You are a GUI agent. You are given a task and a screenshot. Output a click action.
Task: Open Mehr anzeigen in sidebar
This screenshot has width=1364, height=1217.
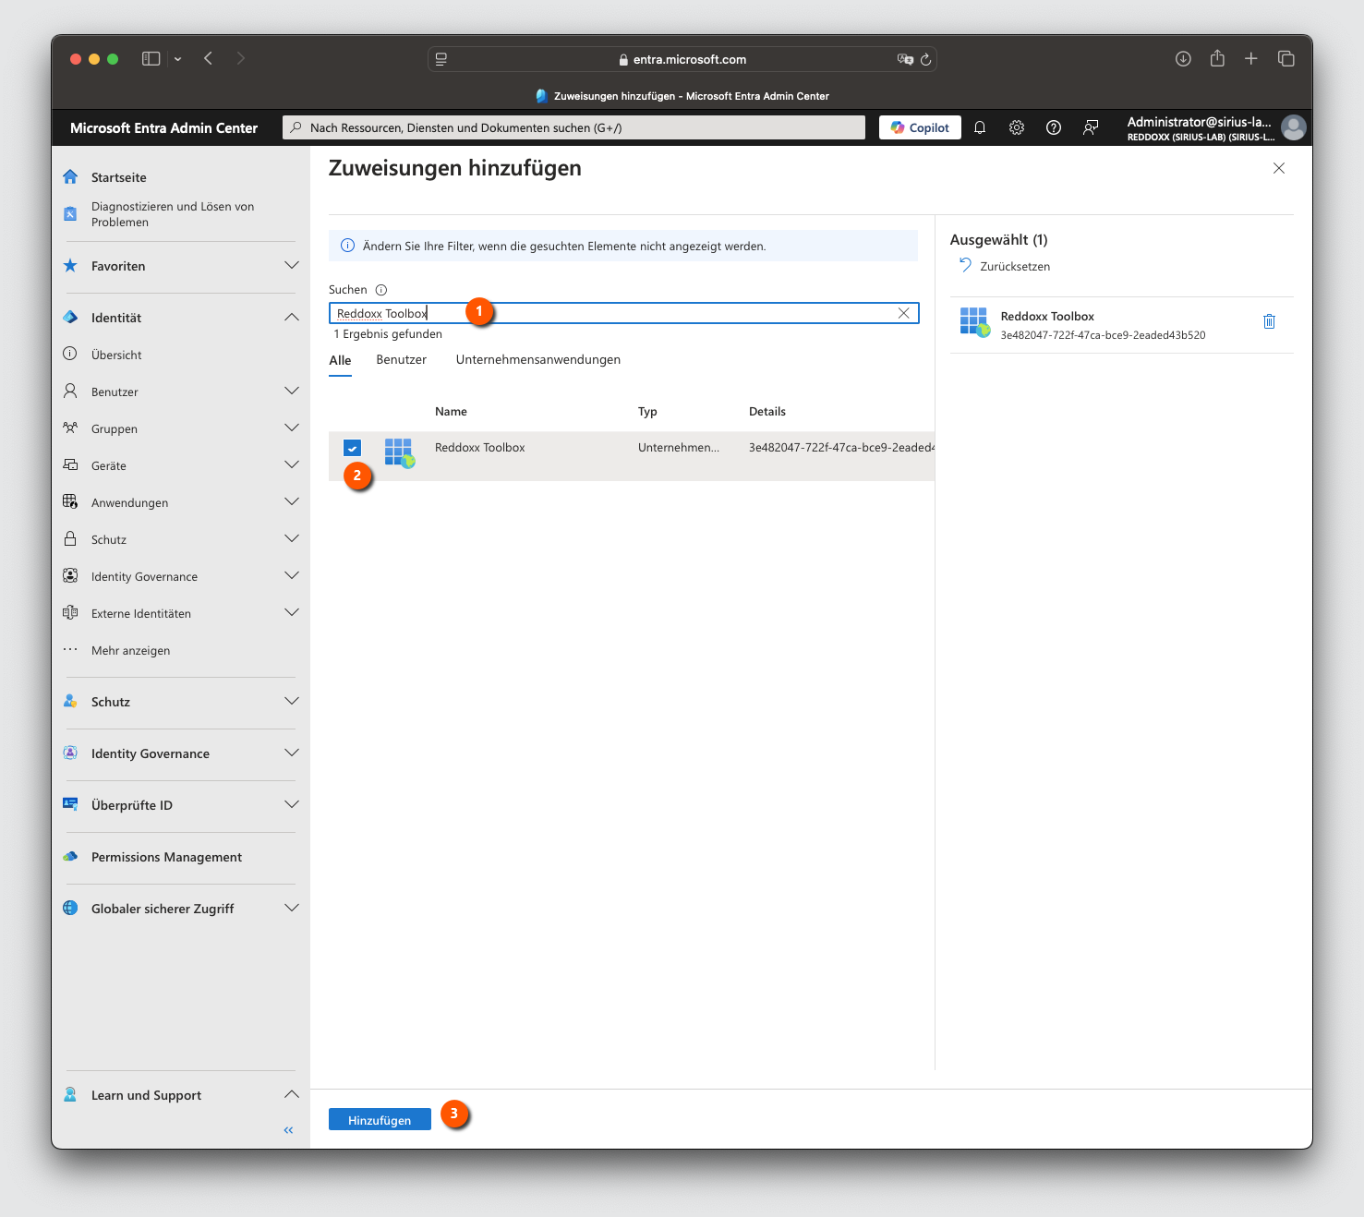click(130, 650)
